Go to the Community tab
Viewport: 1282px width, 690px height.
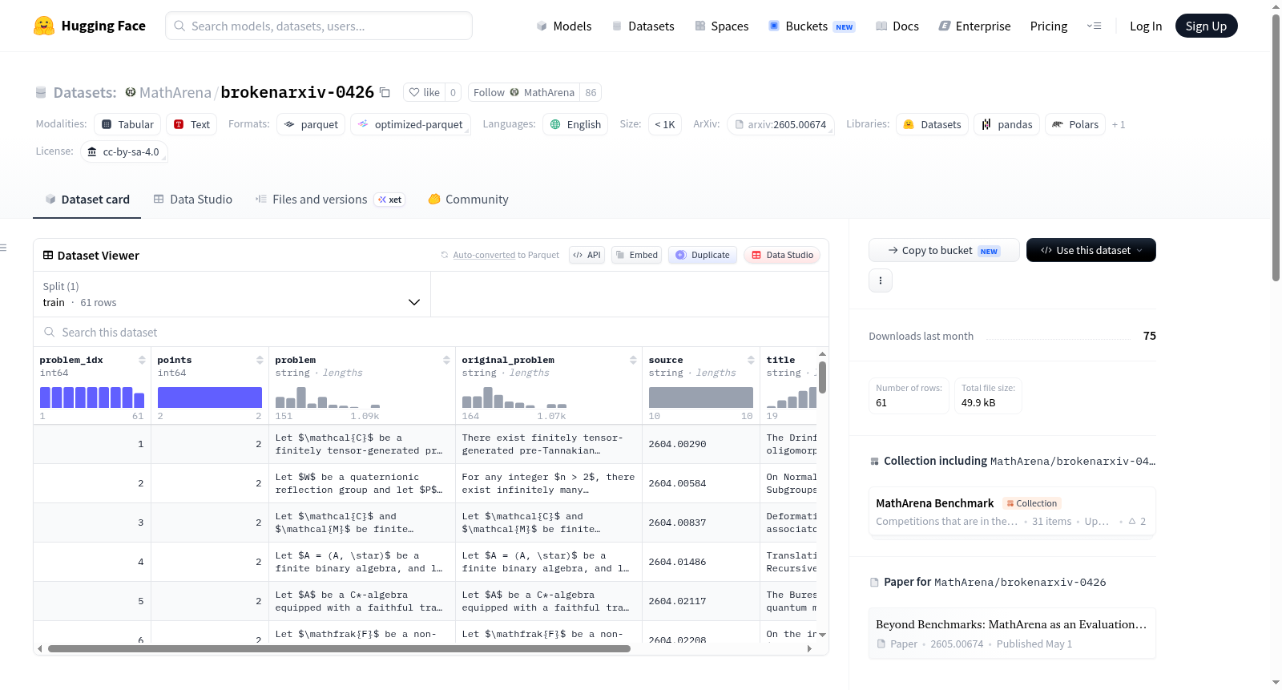(x=468, y=199)
